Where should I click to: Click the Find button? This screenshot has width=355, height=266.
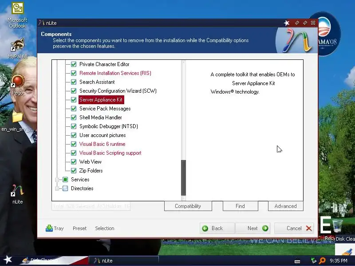240,206
